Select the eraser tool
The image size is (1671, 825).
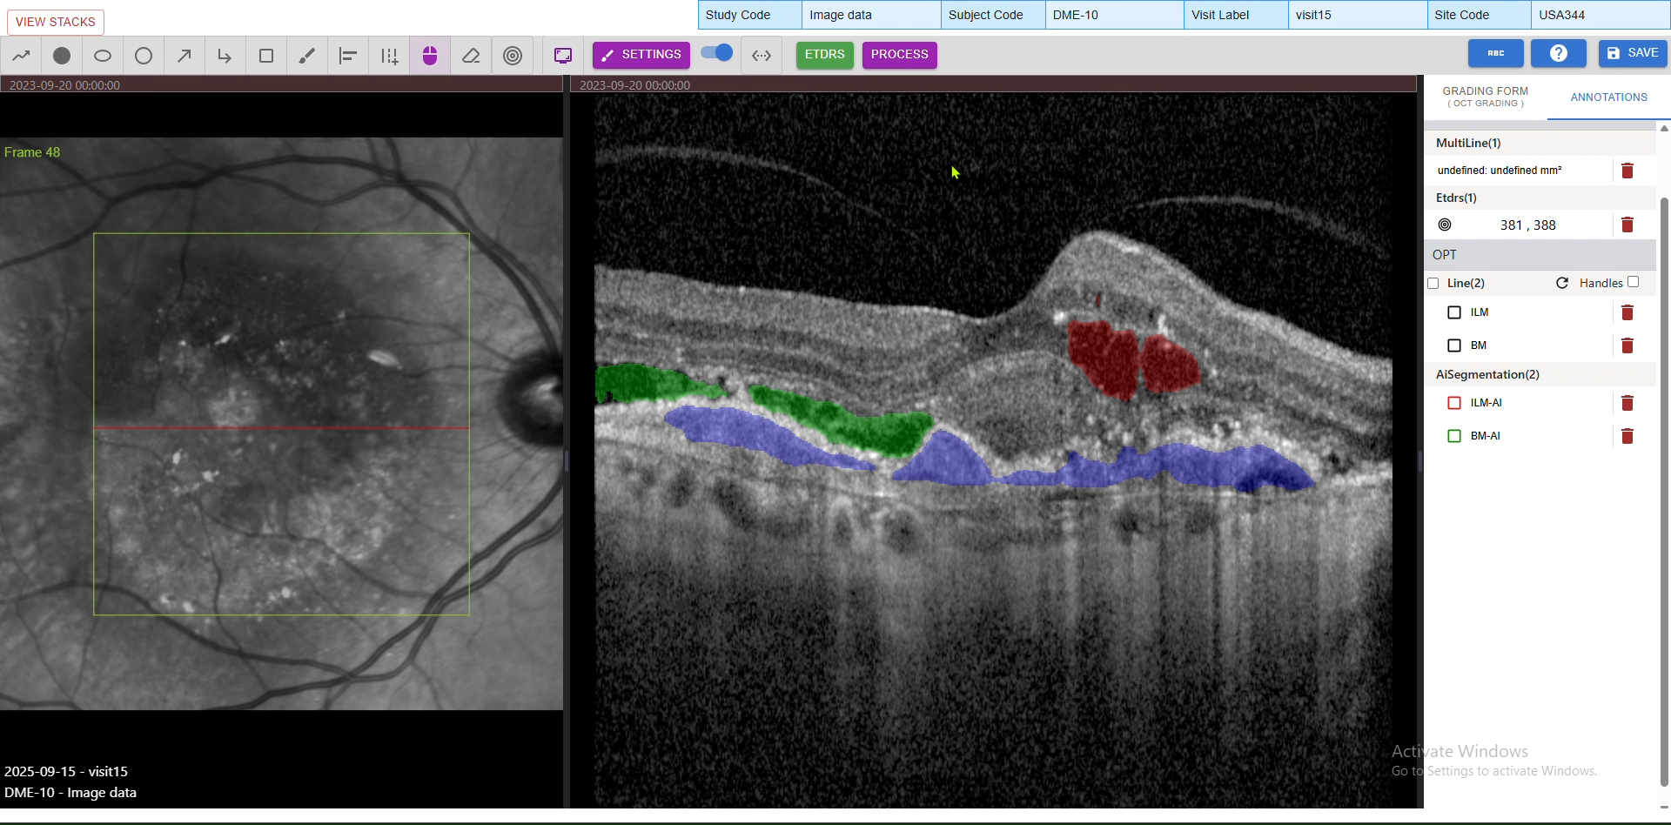(471, 56)
